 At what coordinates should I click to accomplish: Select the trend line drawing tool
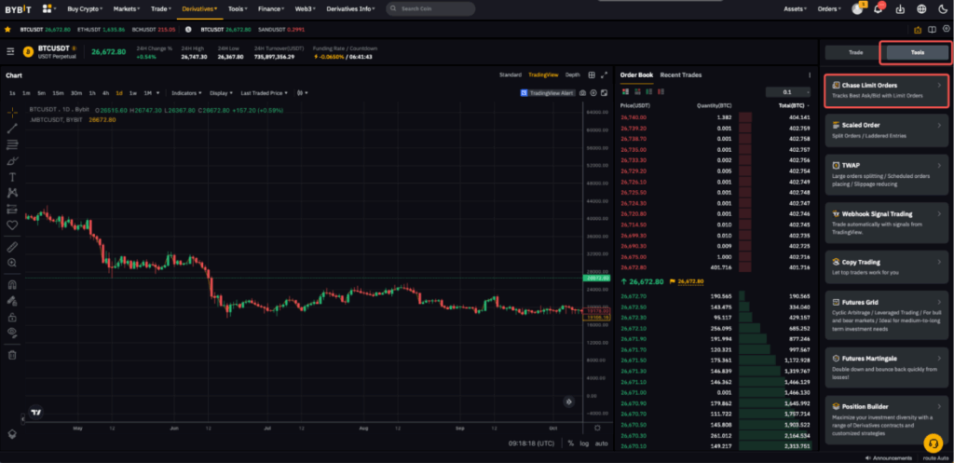12,128
